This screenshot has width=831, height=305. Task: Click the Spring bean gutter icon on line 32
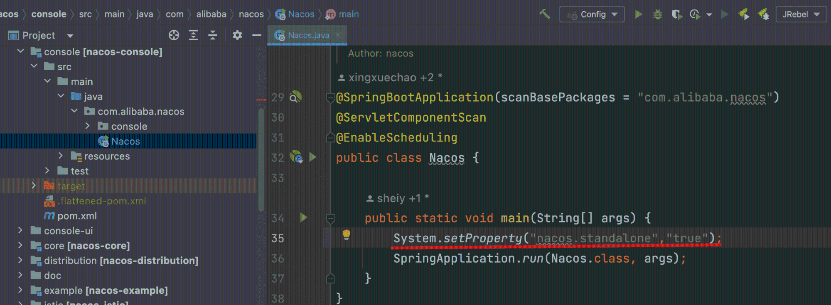[296, 157]
